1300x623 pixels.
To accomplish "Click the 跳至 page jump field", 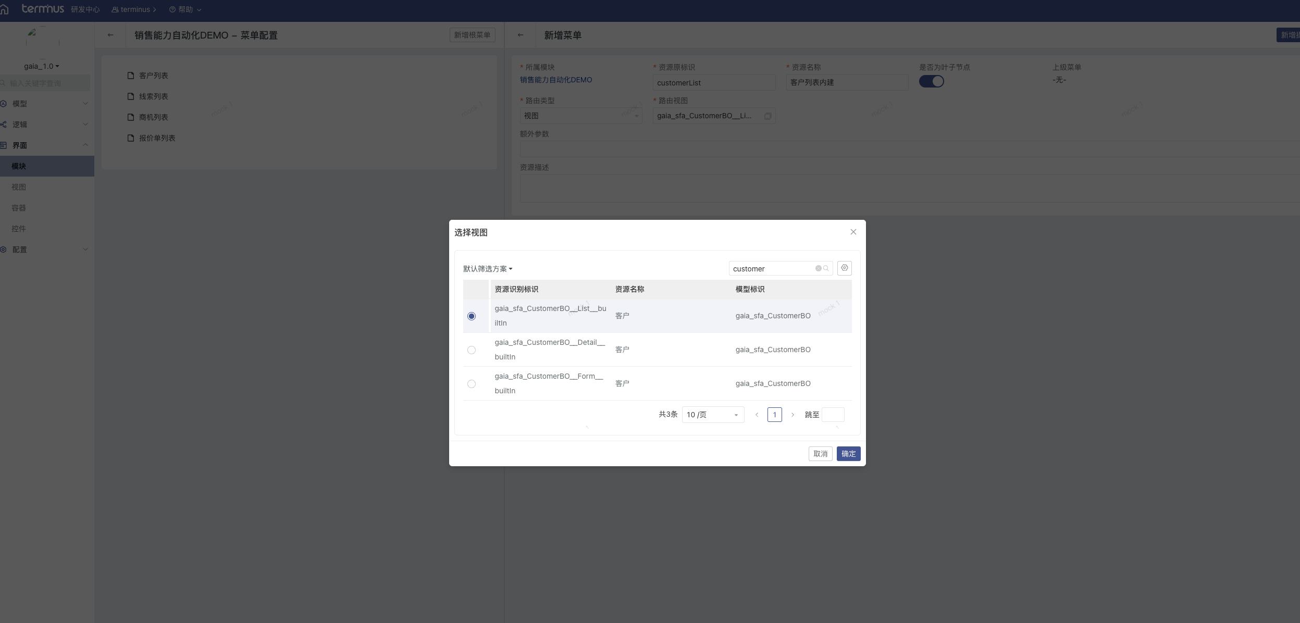I will tap(833, 415).
